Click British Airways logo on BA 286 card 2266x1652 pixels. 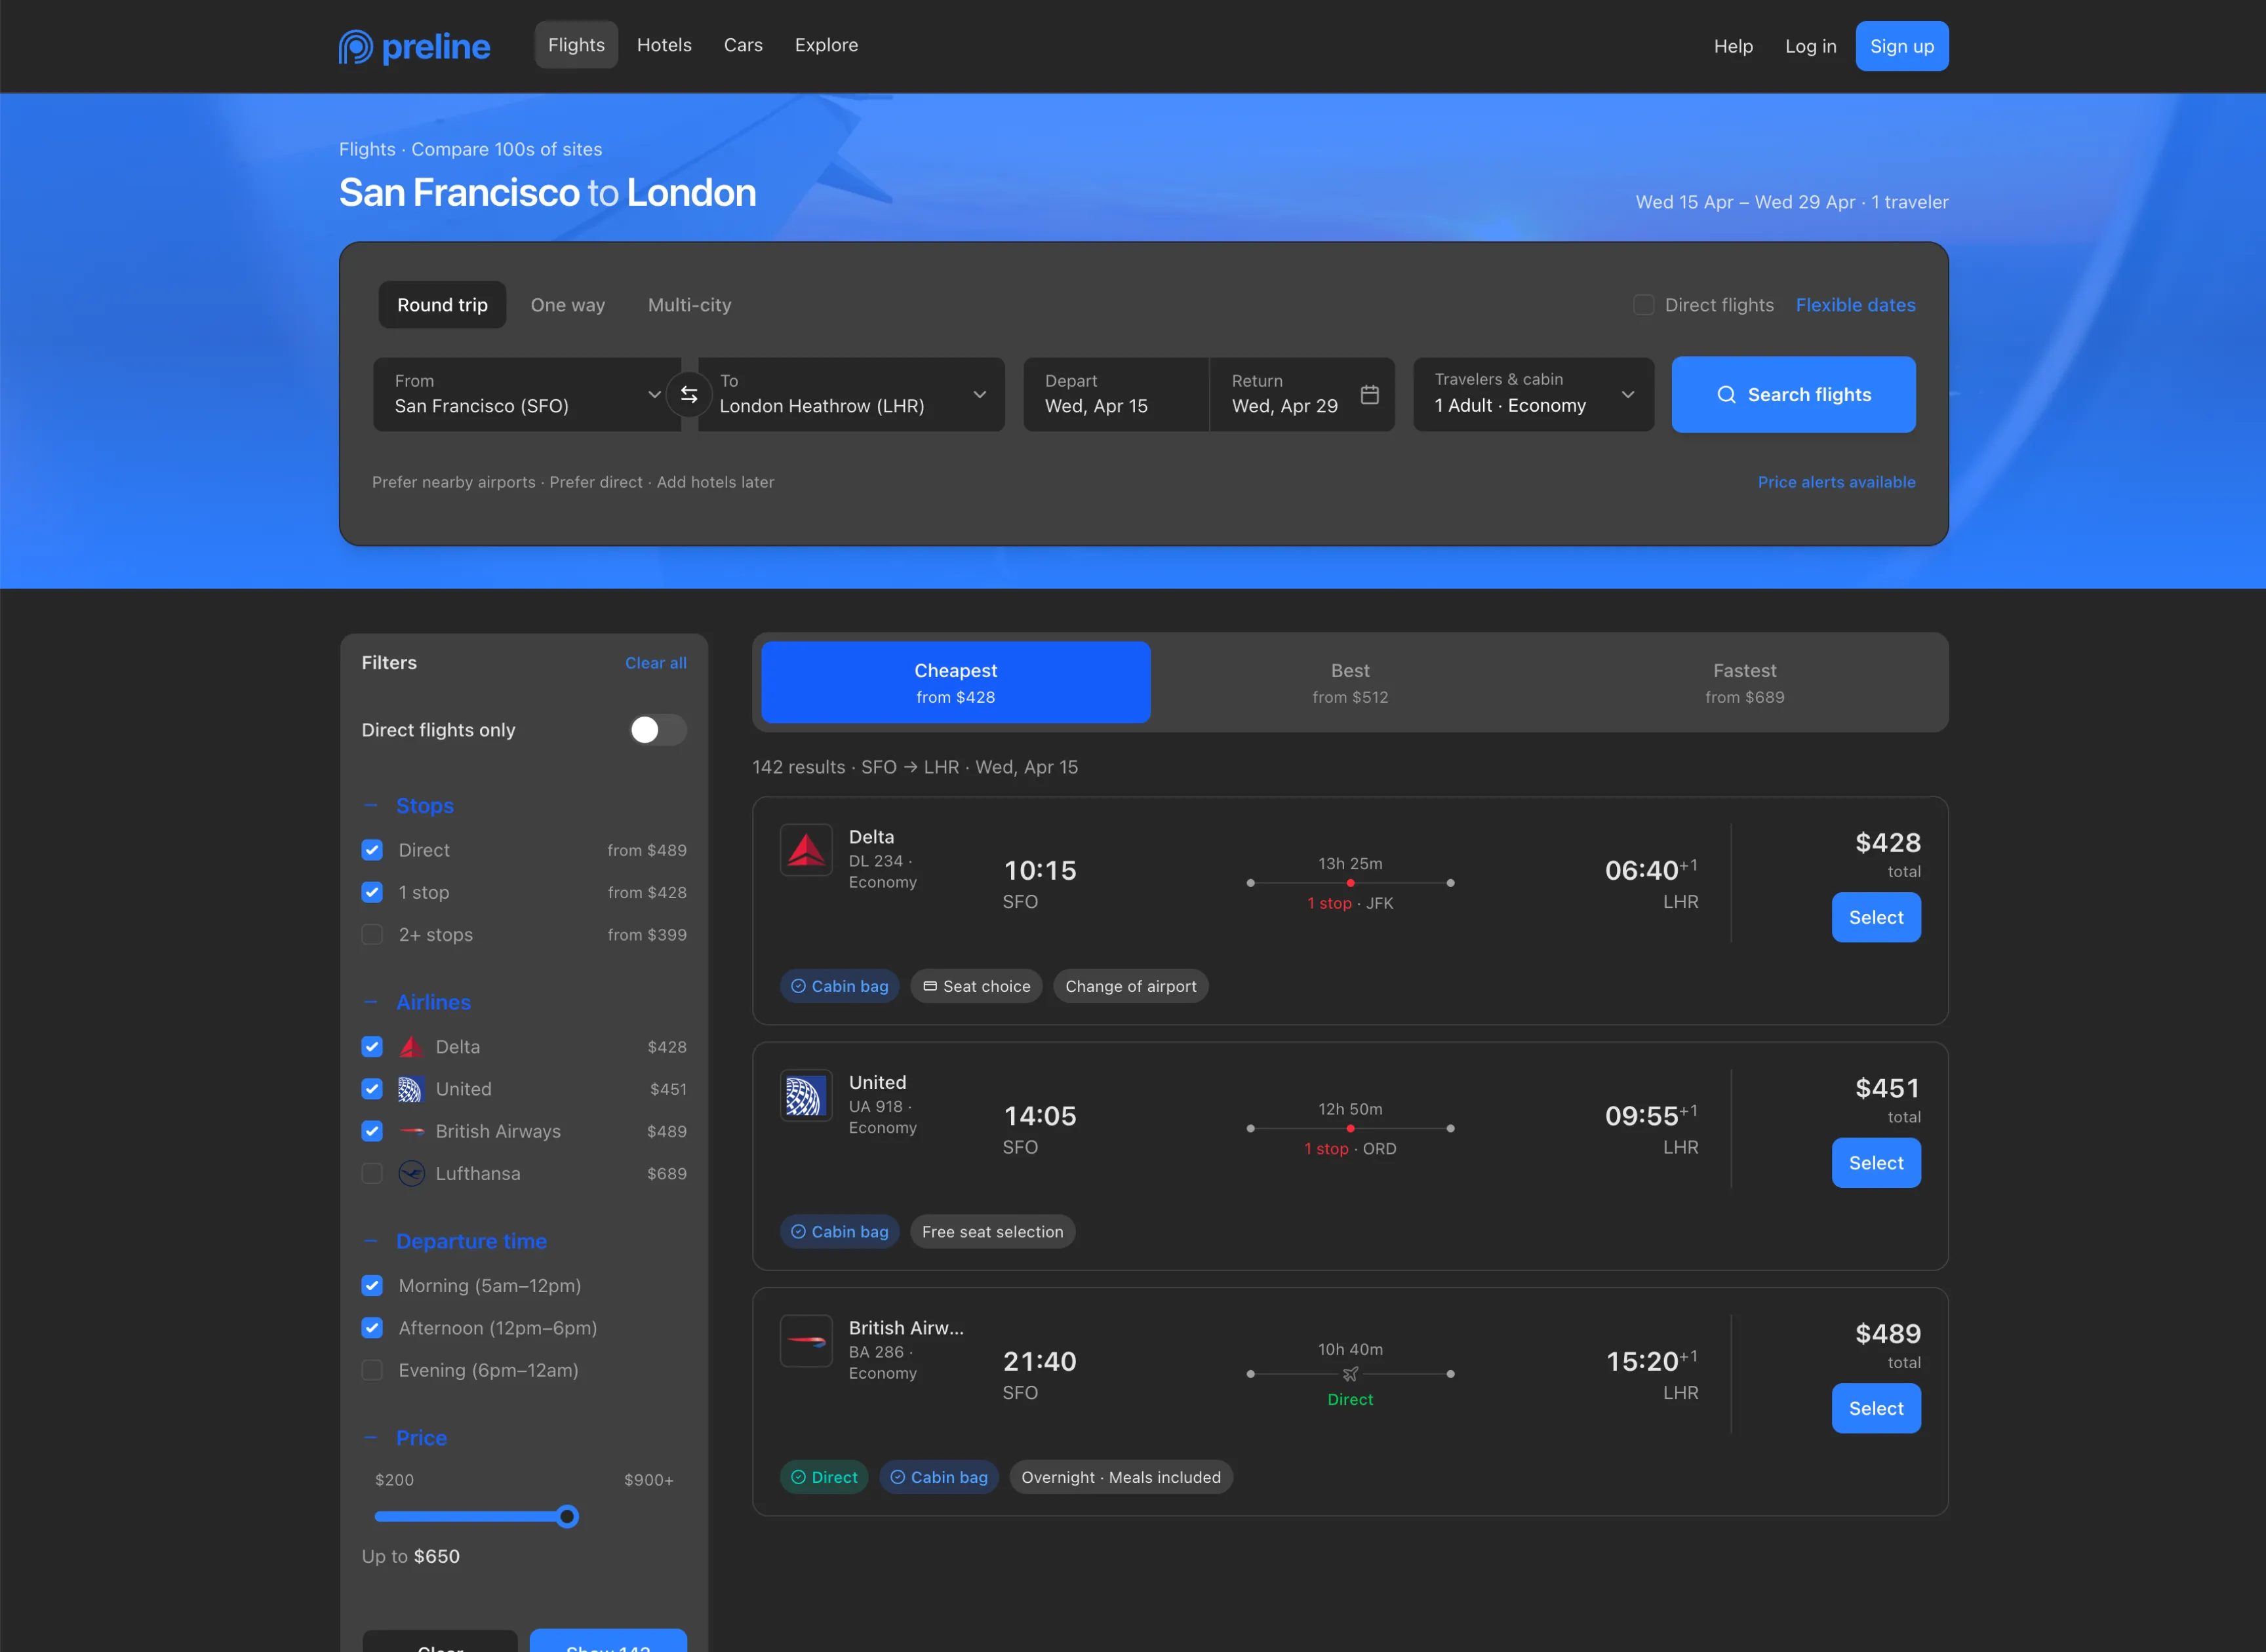point(806,1341)
